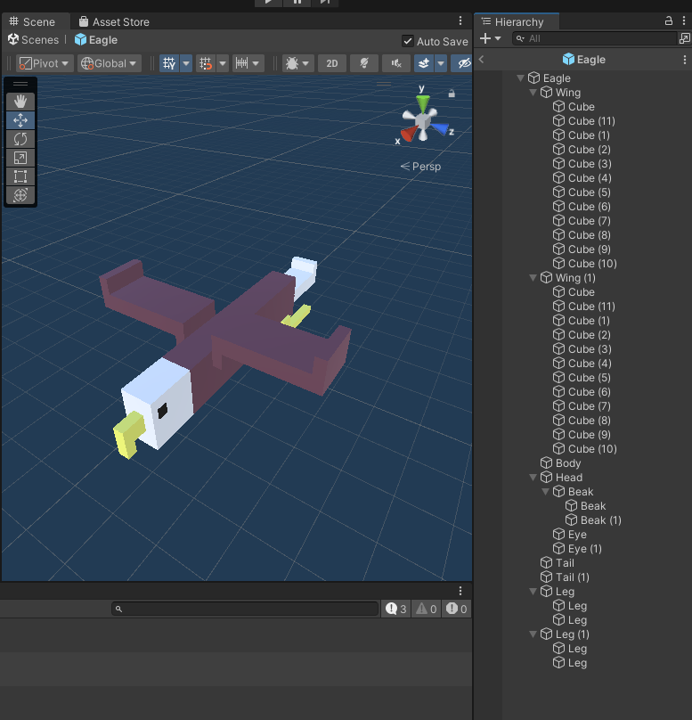Open the Scene view more options menu
The width and height of the screenshot is (692, 720).
460,20
